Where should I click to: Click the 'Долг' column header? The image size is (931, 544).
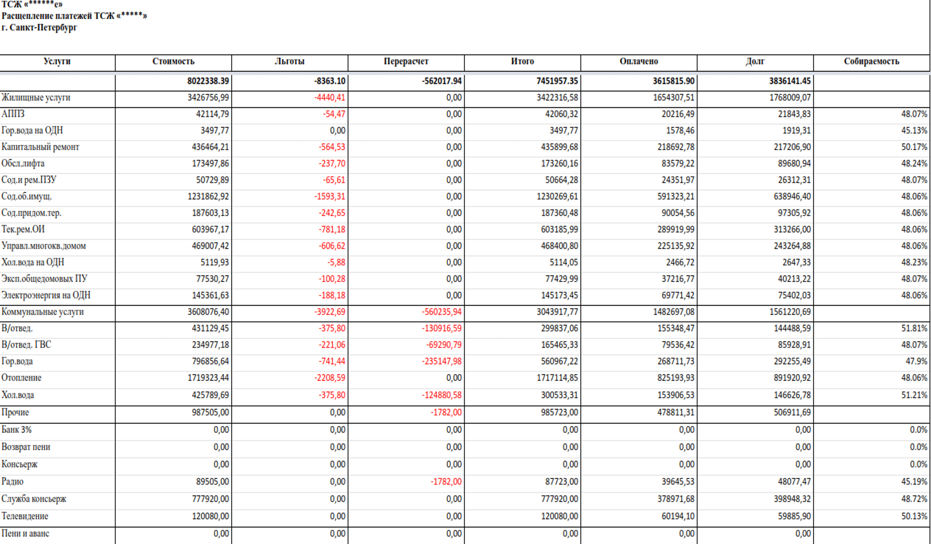click(x=755, y=61)
